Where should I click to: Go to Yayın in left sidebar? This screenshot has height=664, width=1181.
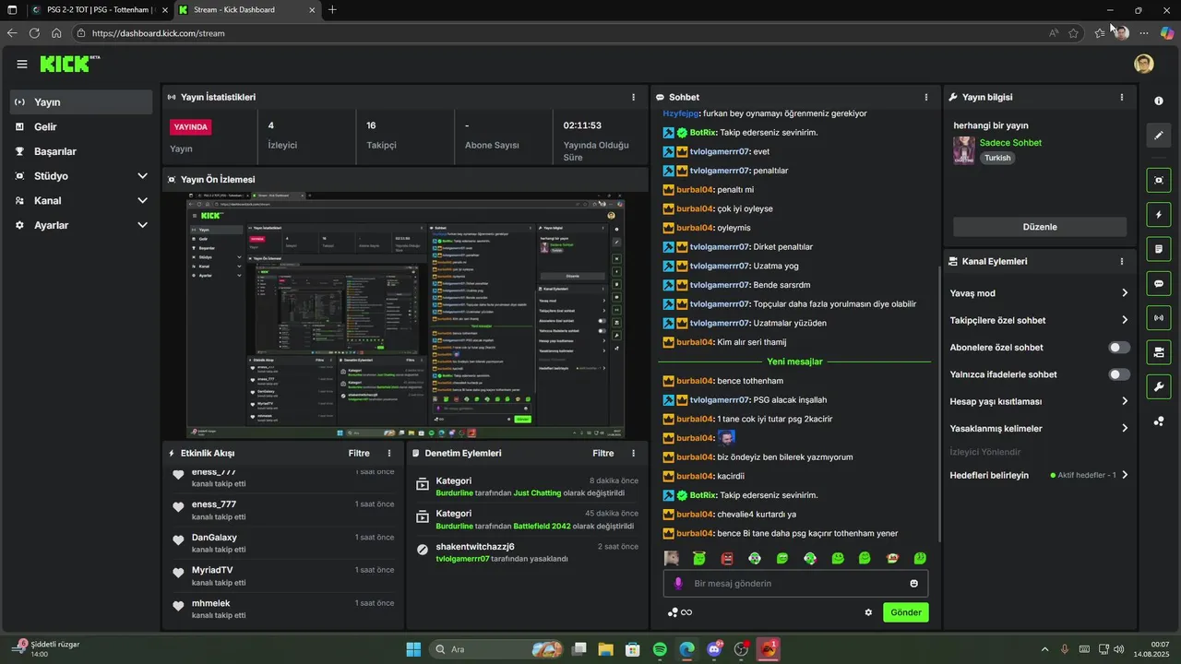pos(81,102)
